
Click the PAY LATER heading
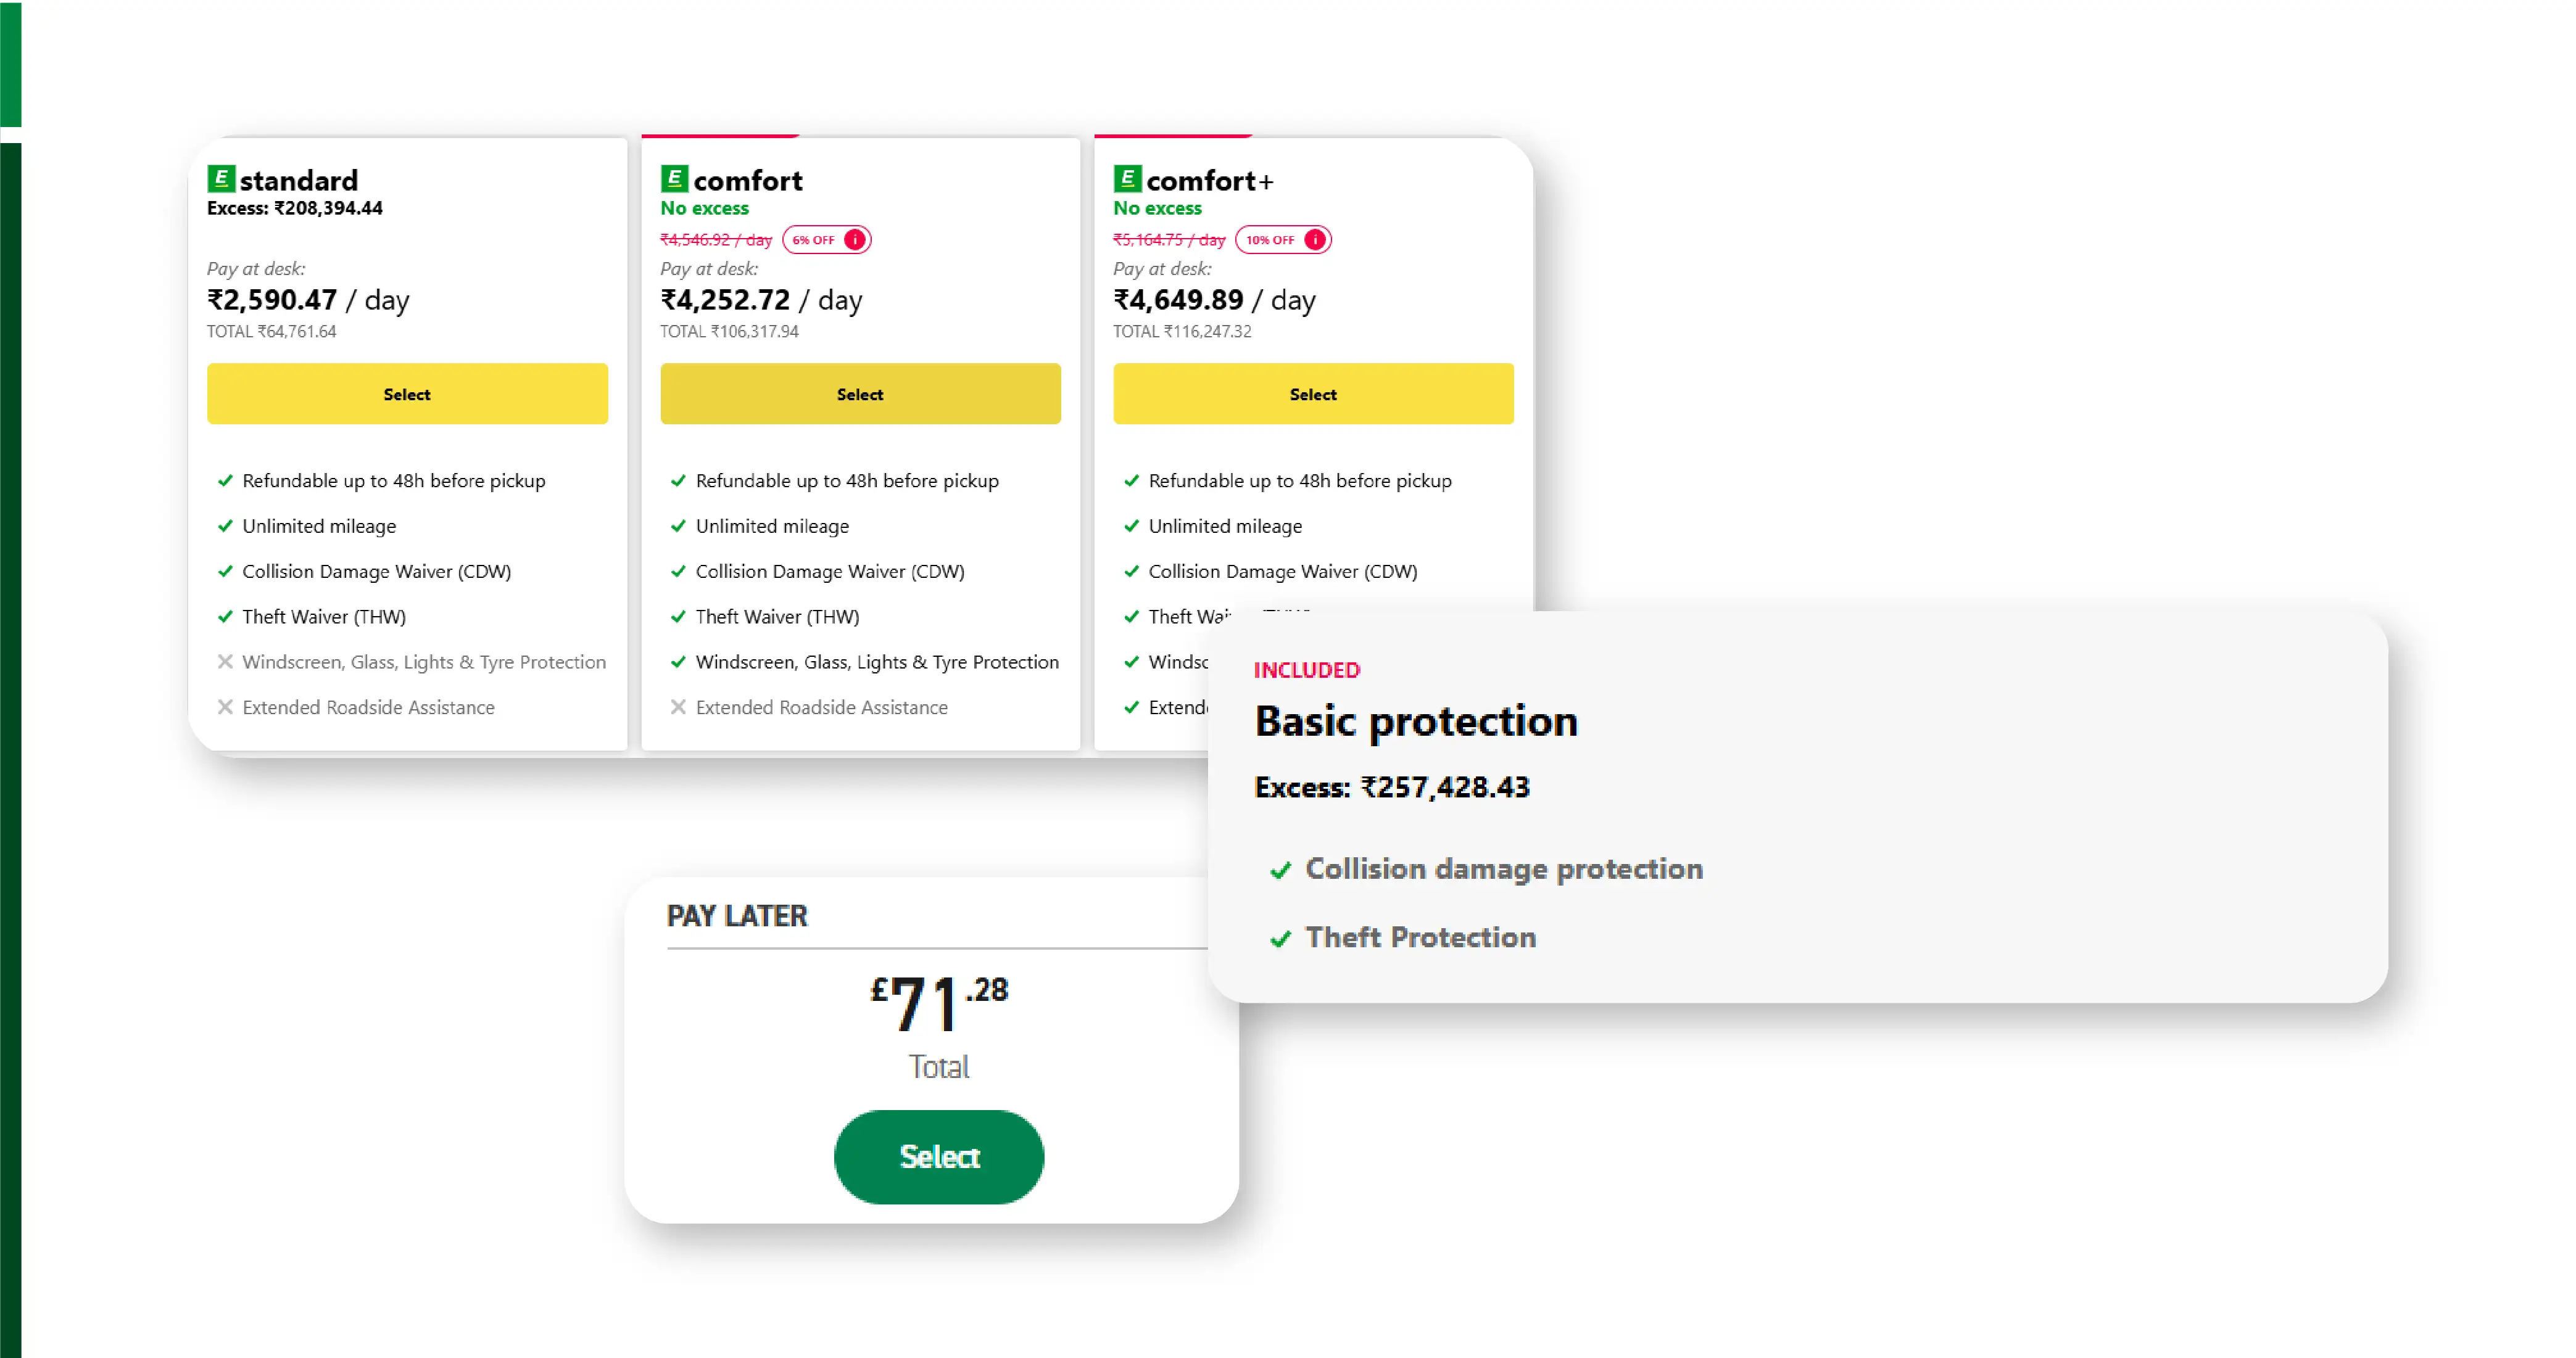point(737,916)
